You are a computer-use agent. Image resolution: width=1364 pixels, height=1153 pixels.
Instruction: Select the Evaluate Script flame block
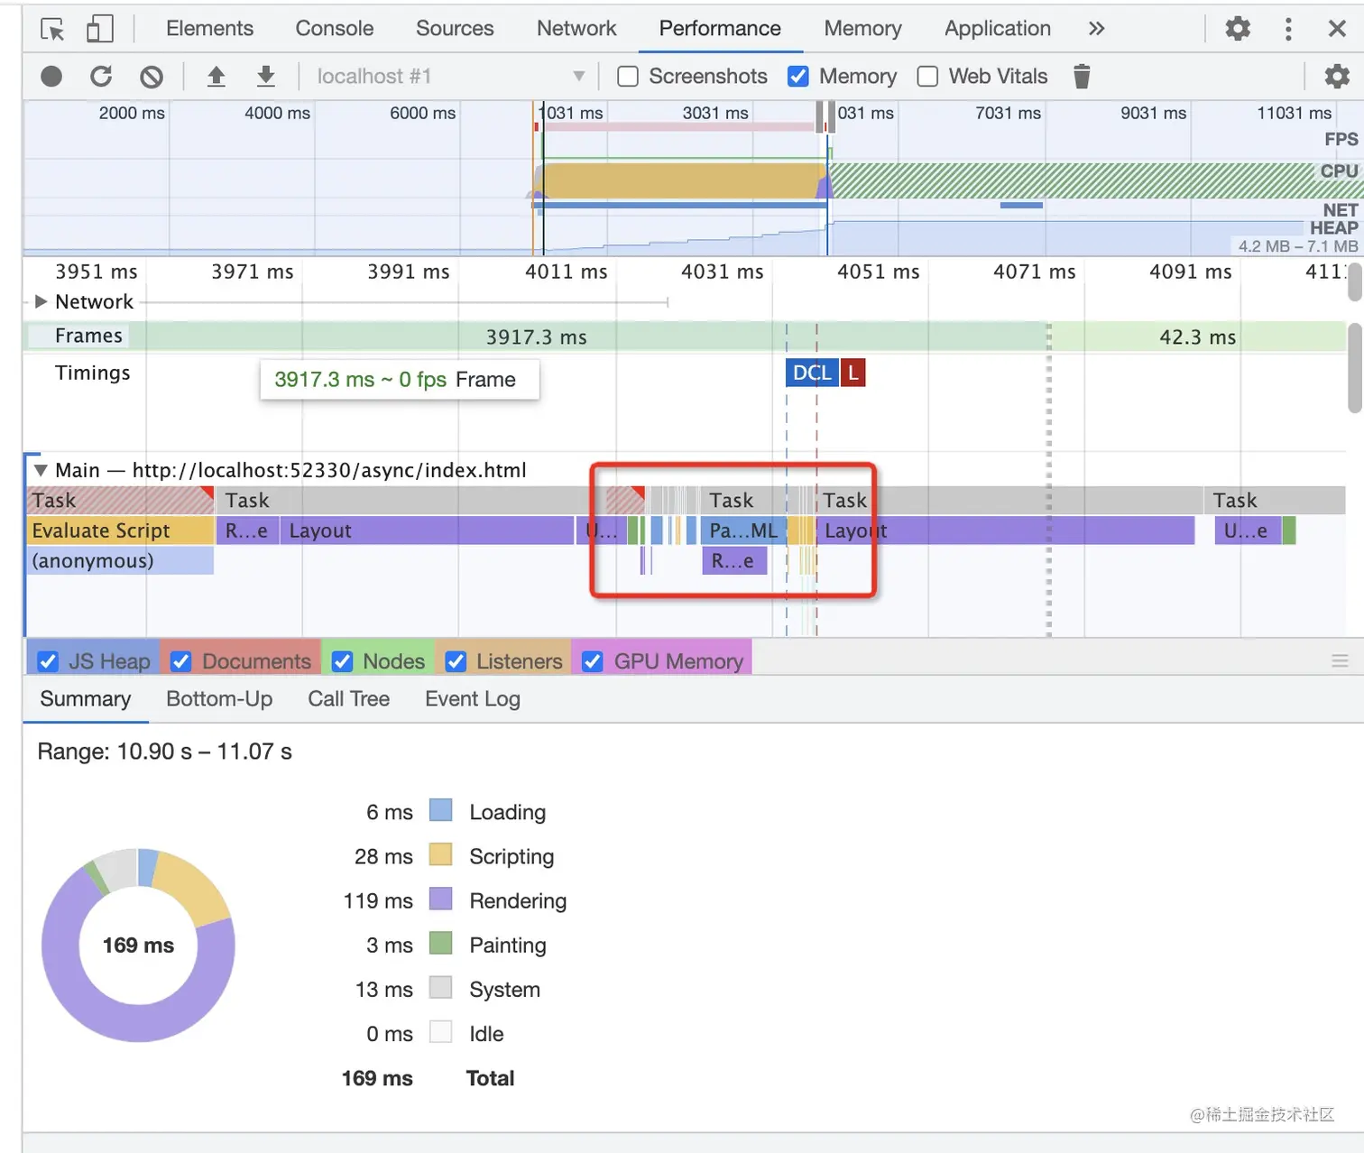pos(121,530)
